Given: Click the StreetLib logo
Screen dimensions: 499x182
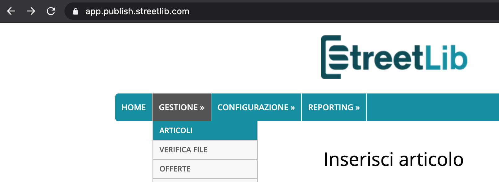Looking at the screenshot, I should pos(394,57).
